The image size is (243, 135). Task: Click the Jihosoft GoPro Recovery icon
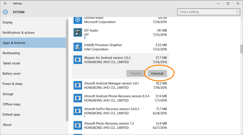click(78, 111)
